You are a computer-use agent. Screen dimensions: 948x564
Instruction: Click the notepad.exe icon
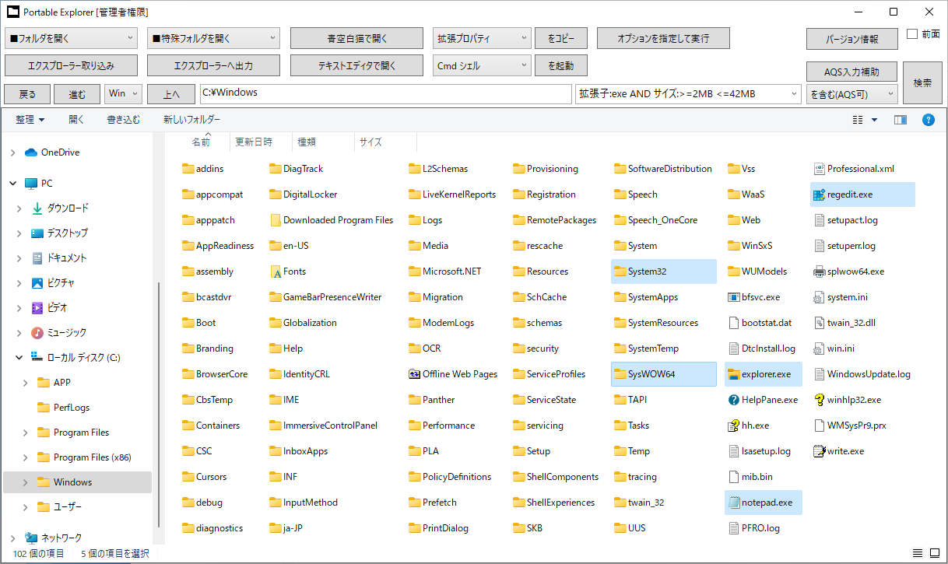tap(733, 503)
